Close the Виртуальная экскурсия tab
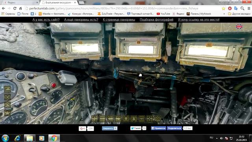 click(75, 3)
